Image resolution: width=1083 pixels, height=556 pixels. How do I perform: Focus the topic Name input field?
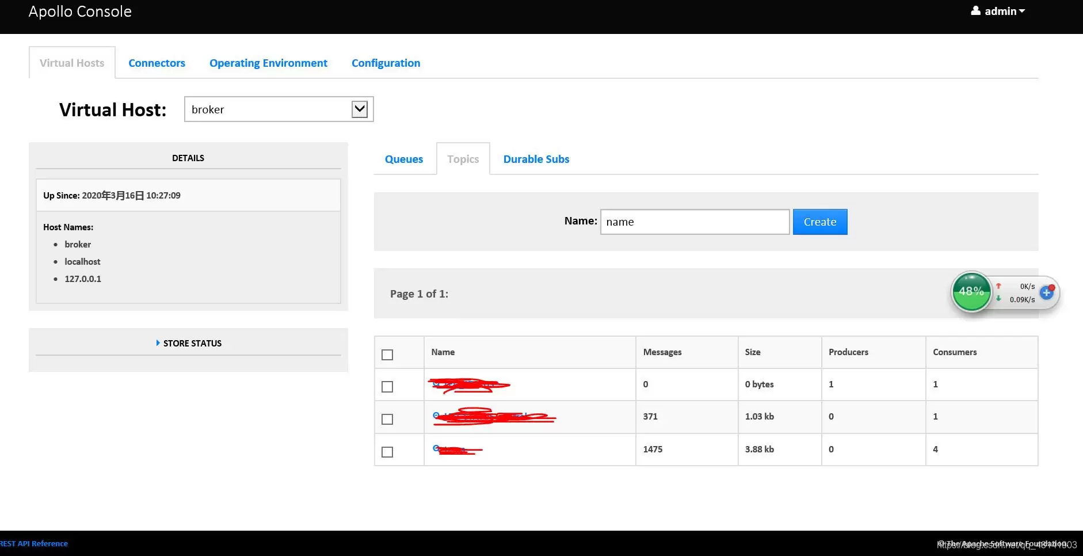point(695,222)
